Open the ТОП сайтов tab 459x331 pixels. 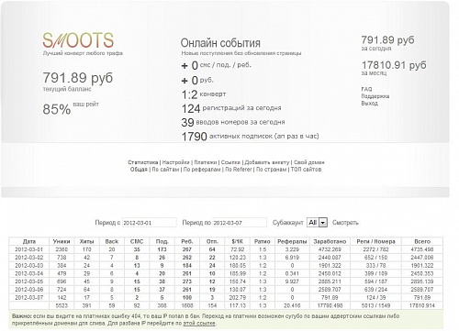tap(306, 170)
